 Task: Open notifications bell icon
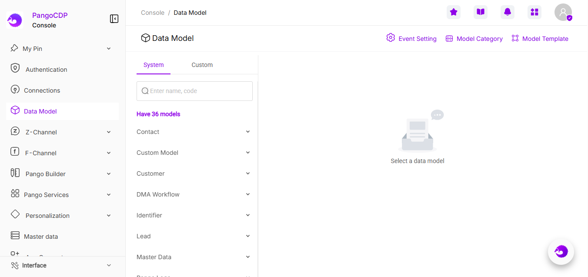tap(508, 12)
